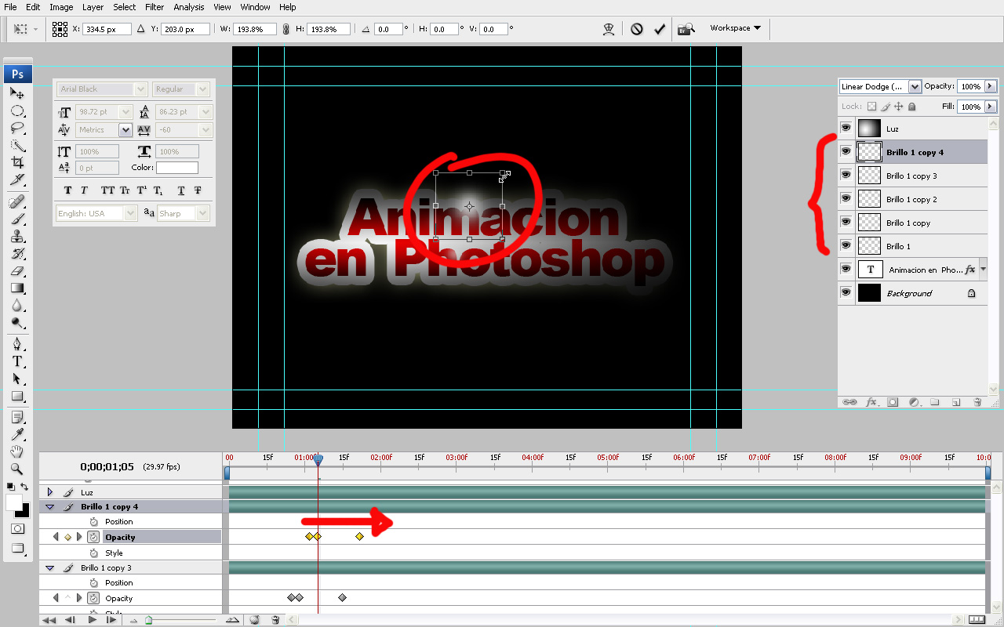Add a layer style with fx button

tap(871, 402)
